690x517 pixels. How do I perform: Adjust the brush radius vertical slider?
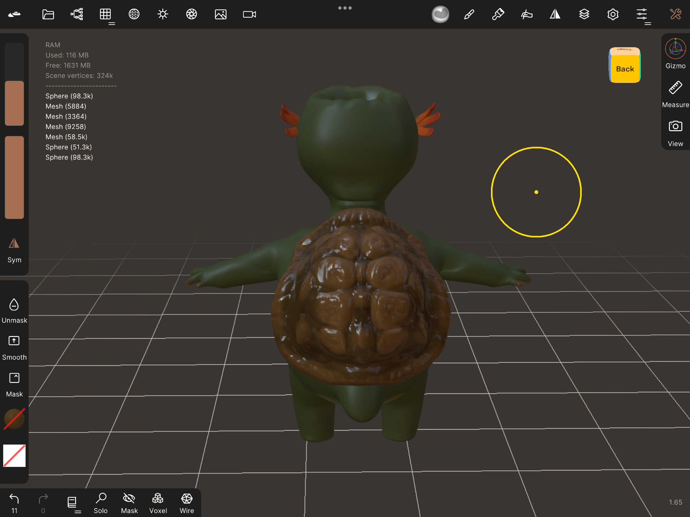pyautogui.click(x=14, y=85)
